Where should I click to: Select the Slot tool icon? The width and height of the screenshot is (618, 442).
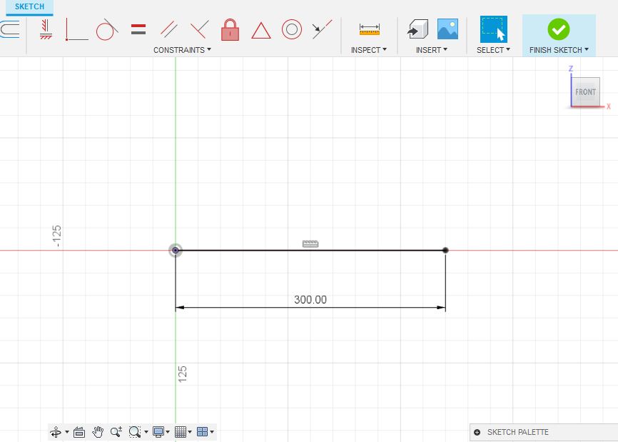pos(10,29)
